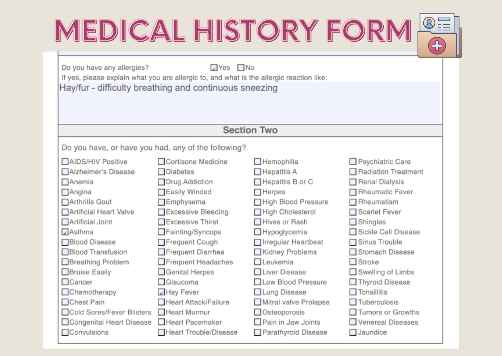Tick the Heart Trouble/Disease checkbox
This screenshot has width=502, height=356.
tap(161, 332)
